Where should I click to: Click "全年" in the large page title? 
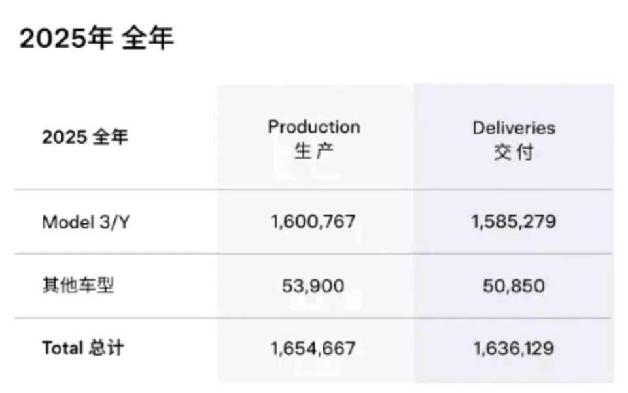coord(148,39)
